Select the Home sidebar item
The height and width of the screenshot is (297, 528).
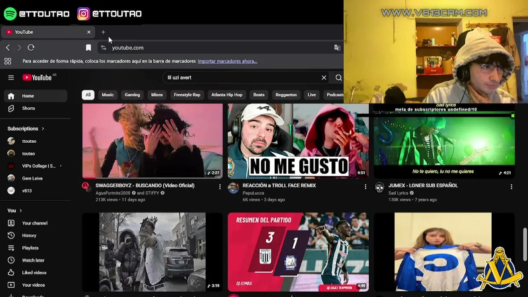[x=35, y=96]
